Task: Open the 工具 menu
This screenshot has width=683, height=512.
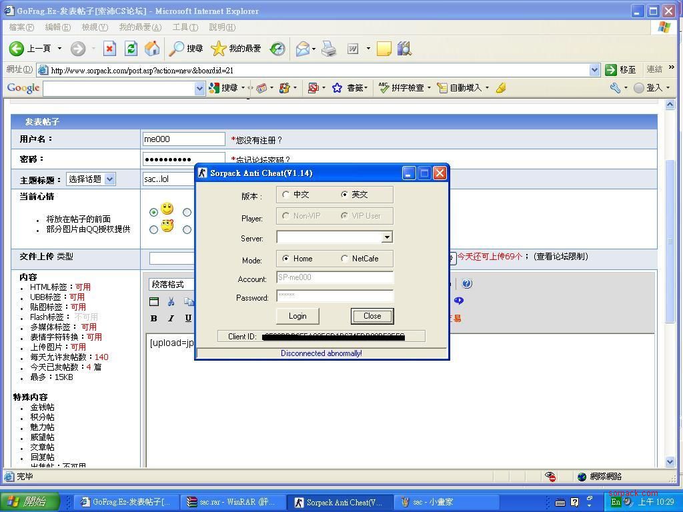Action: tap(185, 27)
